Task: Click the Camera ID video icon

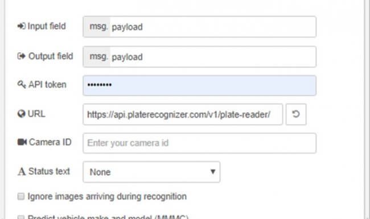Action: [x=22, y=142]
